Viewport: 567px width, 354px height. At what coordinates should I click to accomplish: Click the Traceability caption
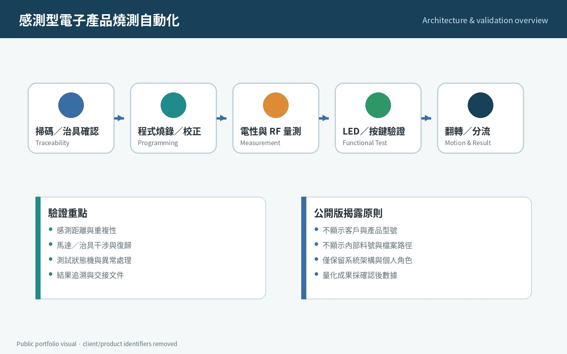point(52,143)
